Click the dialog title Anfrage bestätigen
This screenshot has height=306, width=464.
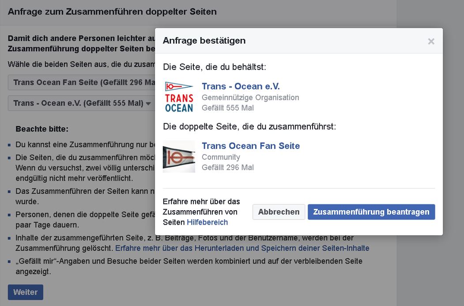(204, 41)
